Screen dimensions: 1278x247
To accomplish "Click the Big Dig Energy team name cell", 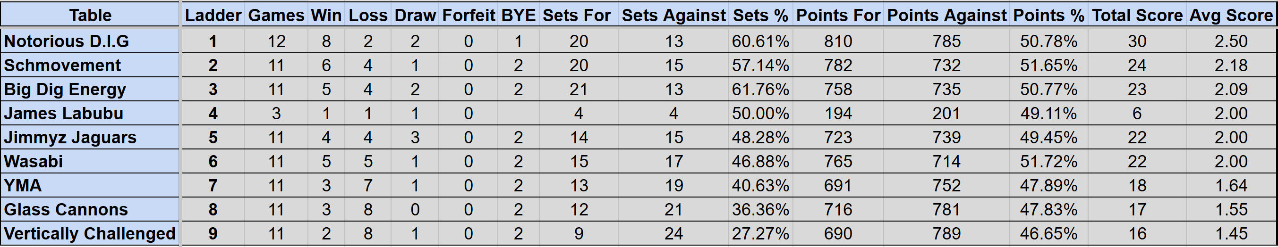I will (x=89, y=90).
